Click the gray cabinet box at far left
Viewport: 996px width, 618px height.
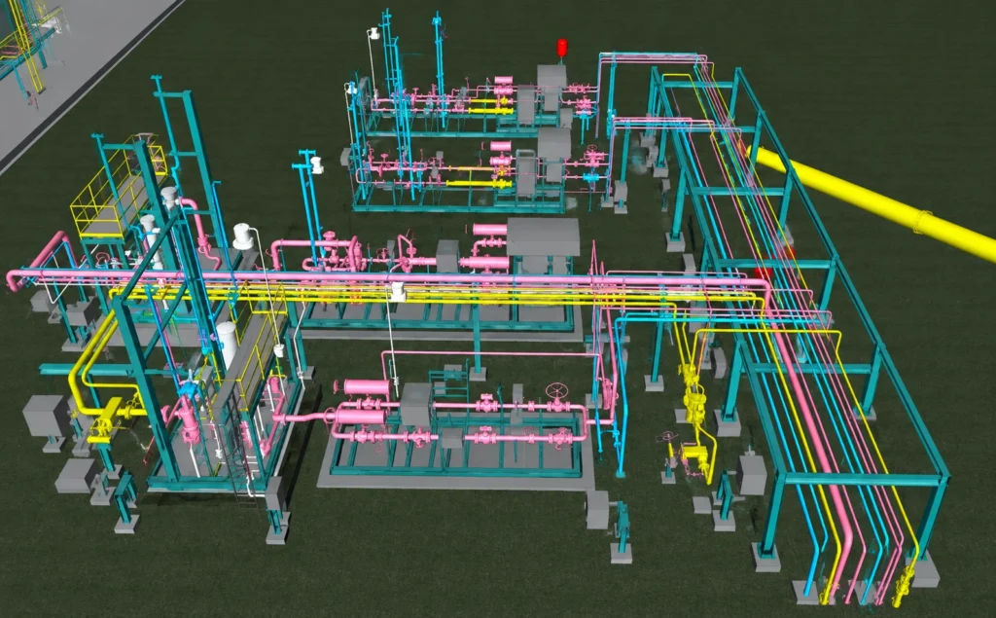pos(45,416)
